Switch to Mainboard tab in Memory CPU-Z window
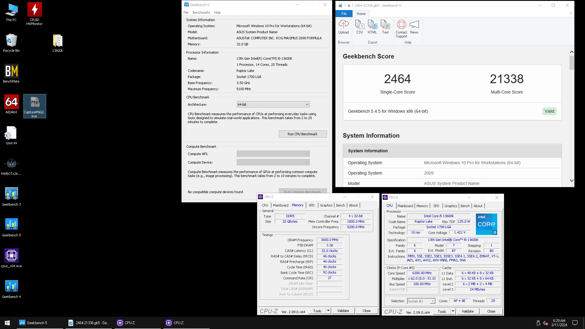Viewport: 585px width, 329px height. [280, 205]
